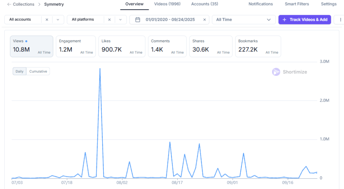Image resolution: width=344 pixels, height=189 pixels.
Task: Clear the All platforms filter with X
Action: pos(109,20)
